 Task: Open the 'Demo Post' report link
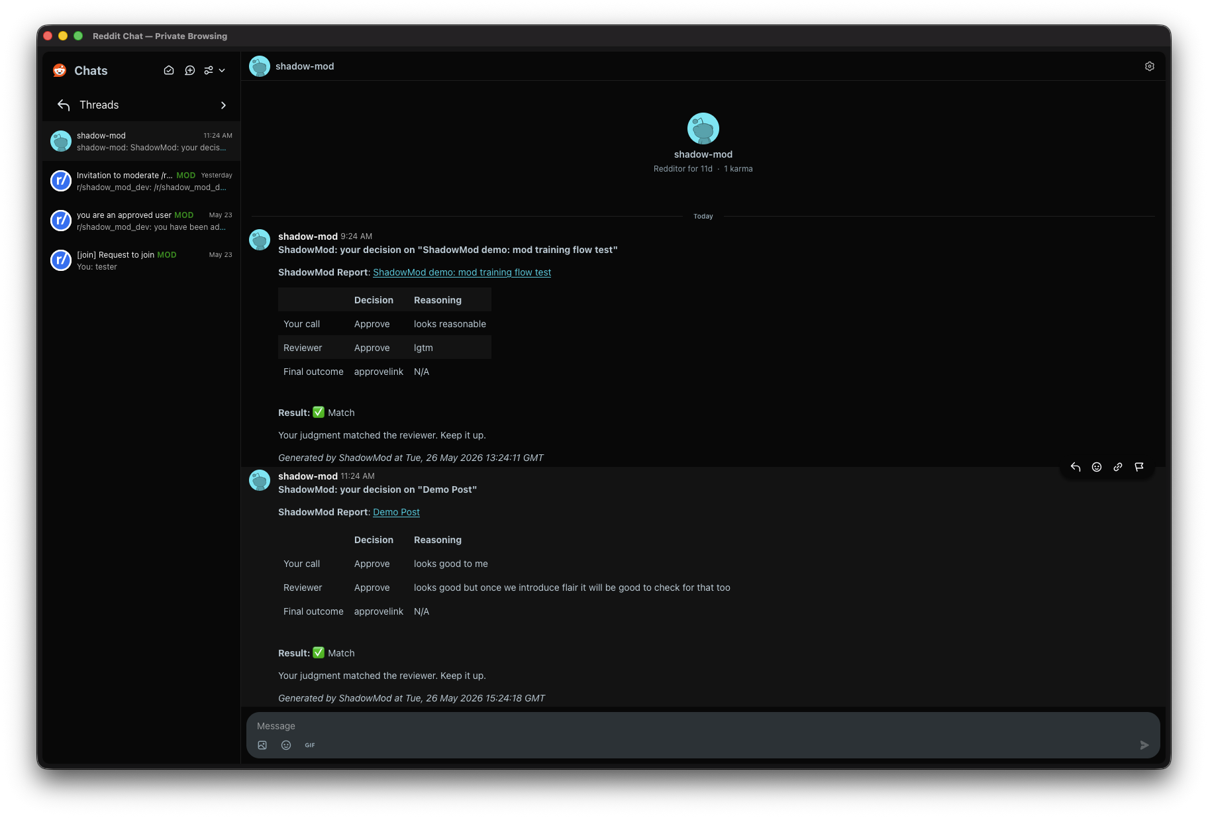pos(396,512)
